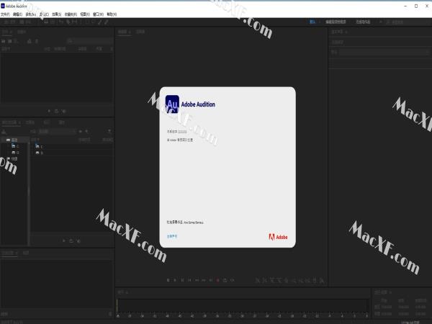Select the 无线电作品 workspace
The height and width of the screenshot is (324, 432).
363,22
